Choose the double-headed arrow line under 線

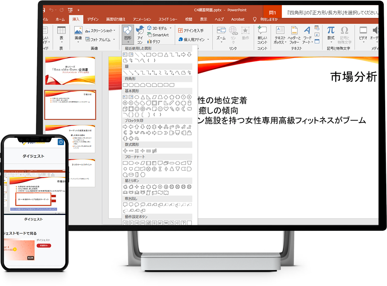click(137, 72)
